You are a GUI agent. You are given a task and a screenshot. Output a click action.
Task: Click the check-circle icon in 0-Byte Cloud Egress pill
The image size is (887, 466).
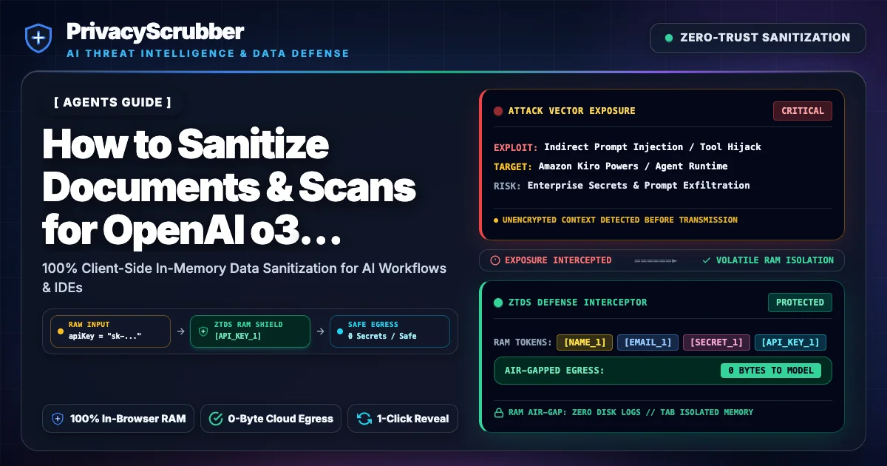click(216, 419)
